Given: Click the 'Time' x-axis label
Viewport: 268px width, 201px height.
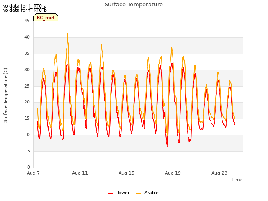Looking at the screenshot, I should [x=237, y=180].
